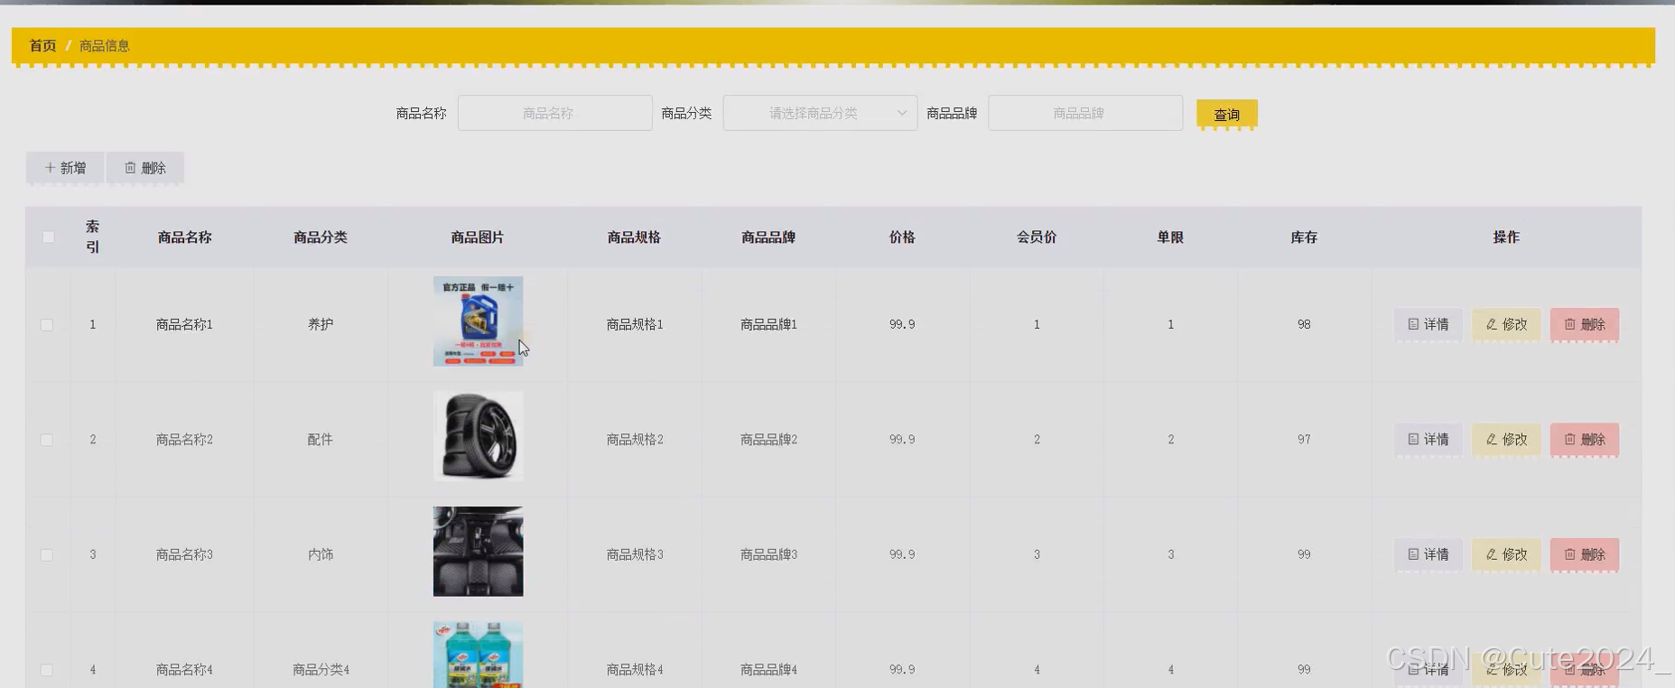Screen dimensions: 1675x688
Task: Open the blue bottles thumbnail in row 4
Action: tap(478, 655)
